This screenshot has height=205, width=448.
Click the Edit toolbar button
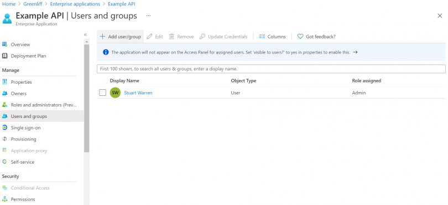click(155, 36)
